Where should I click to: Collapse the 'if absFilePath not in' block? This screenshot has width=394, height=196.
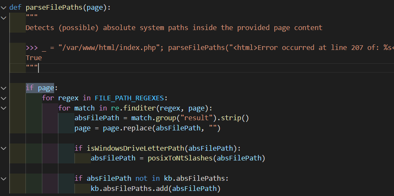[4, 178]
